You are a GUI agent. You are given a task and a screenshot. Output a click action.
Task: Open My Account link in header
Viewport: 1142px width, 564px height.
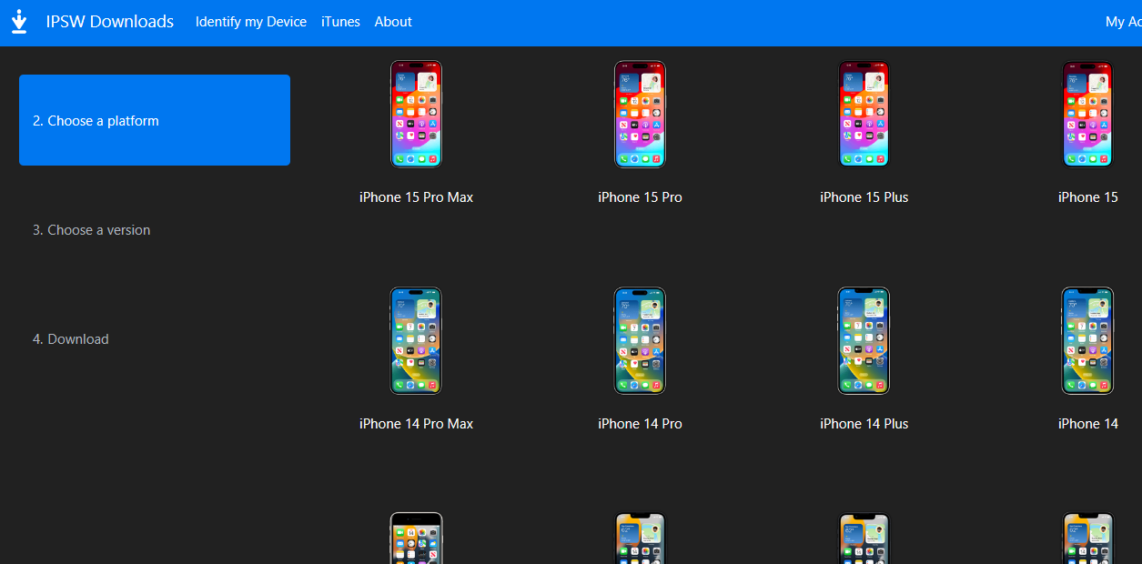[x=1123, y=22]
